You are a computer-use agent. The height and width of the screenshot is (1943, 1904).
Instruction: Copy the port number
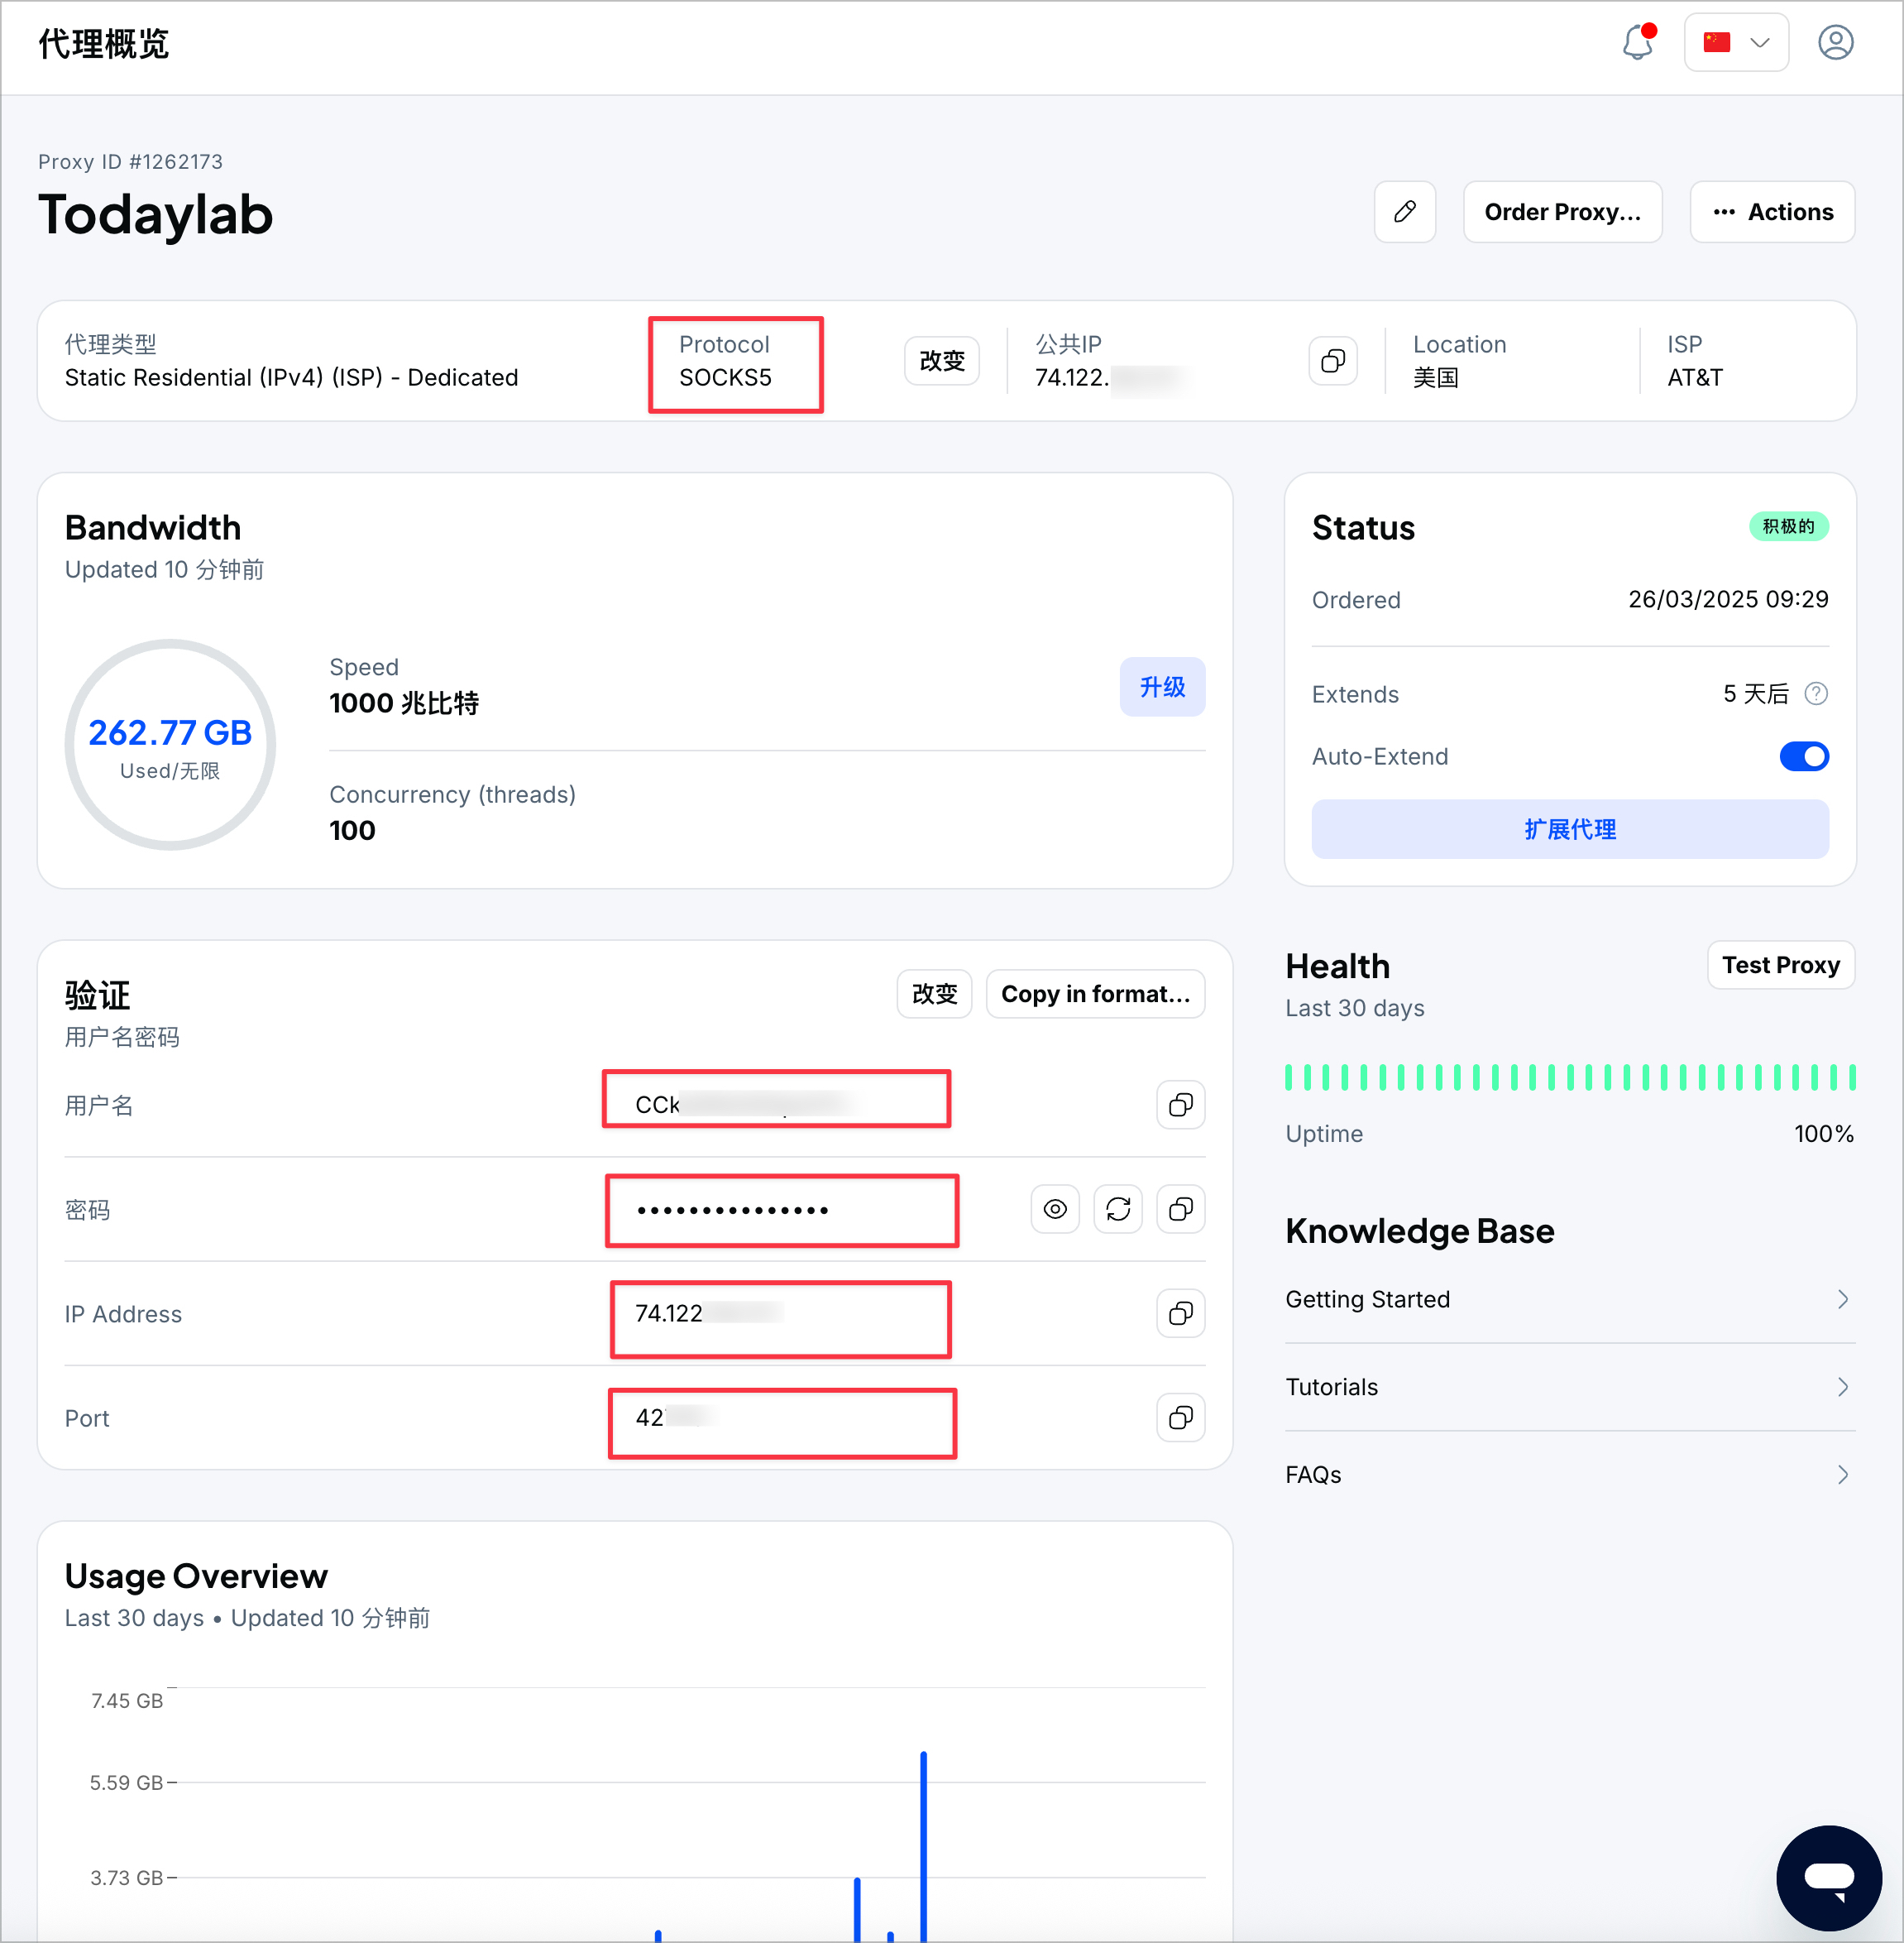pyautogui.click(x=1180, y=1417)
